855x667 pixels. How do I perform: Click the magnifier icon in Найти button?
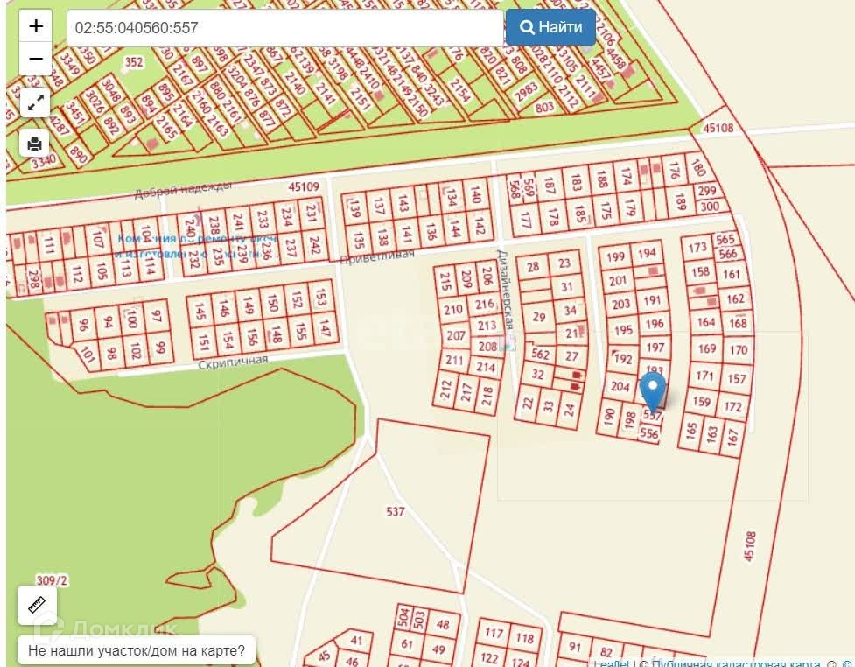coord(527,27)
